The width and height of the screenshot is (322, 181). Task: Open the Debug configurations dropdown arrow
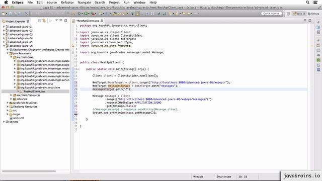[x=82, y=14]
